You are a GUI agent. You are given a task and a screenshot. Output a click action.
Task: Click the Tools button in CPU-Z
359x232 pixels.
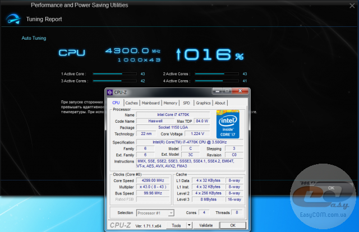tap(176, 225)
